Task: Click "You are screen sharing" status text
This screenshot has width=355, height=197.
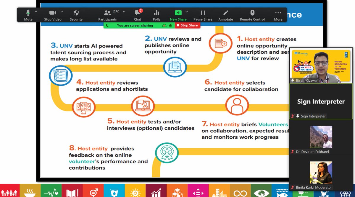Action: (135, 25)
